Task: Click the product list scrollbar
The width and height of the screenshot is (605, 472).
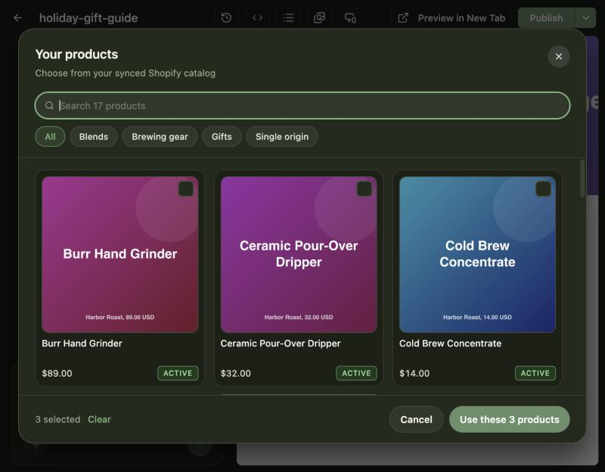Action: point(582,179)
